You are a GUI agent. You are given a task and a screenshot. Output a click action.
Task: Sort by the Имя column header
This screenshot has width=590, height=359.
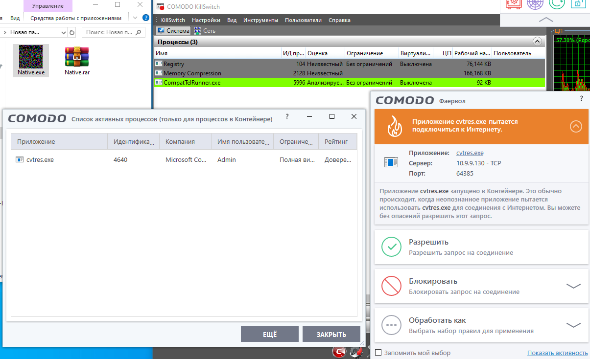217,53
